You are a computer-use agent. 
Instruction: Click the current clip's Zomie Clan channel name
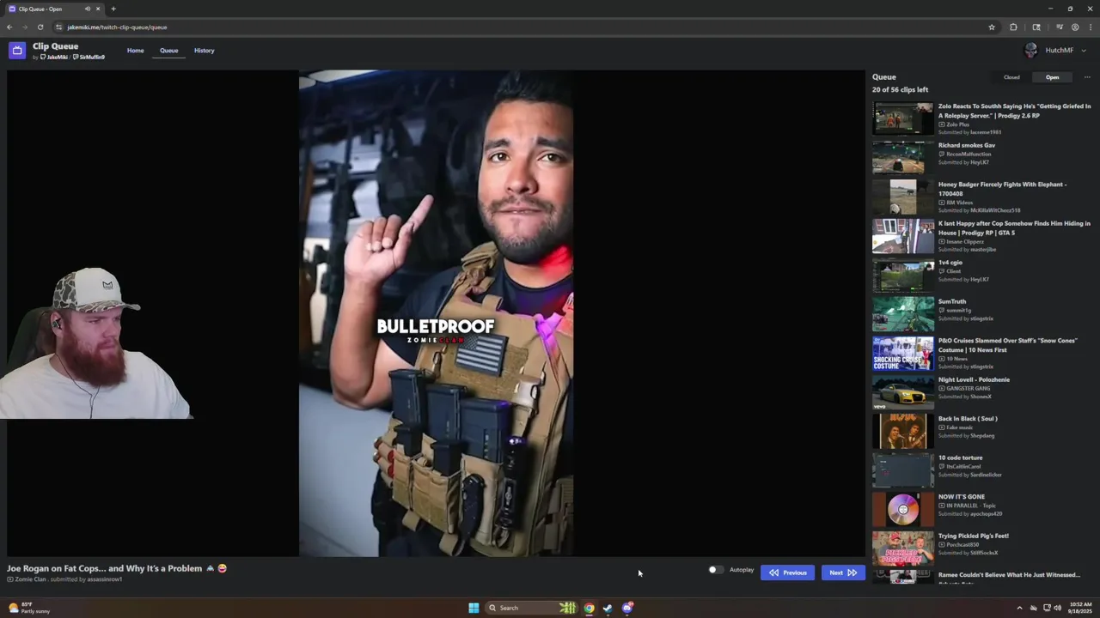(30, 579)
